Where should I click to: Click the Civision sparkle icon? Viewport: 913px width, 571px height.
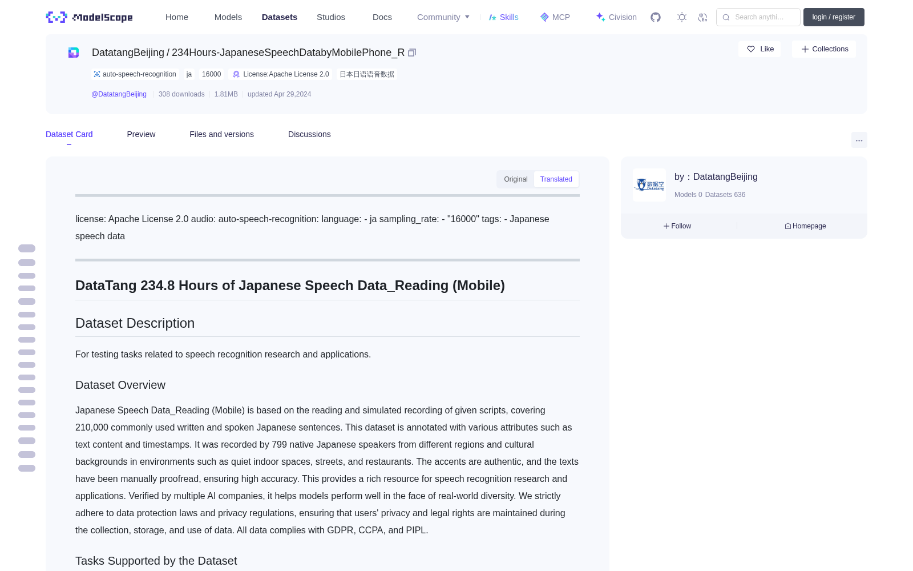click(601, 17)
